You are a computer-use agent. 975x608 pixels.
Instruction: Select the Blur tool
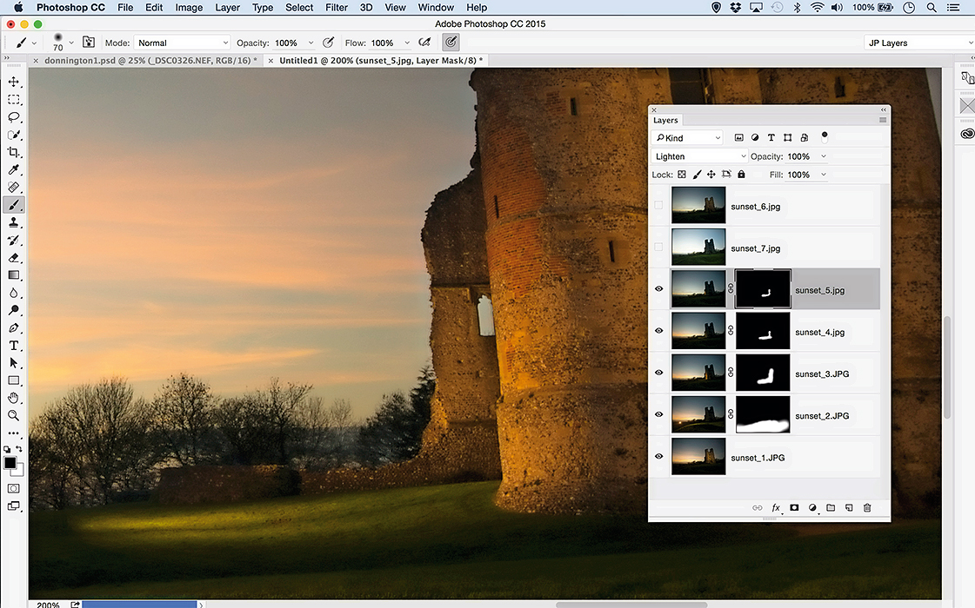point(14,293)
